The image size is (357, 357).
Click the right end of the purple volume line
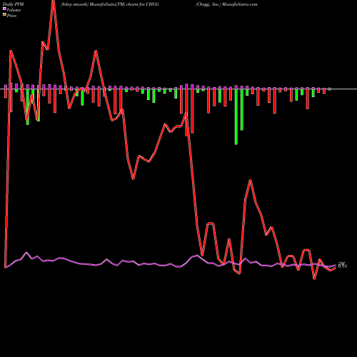pos(336,266)
